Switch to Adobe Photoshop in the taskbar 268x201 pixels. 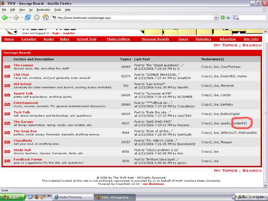[x=73, y=197]
